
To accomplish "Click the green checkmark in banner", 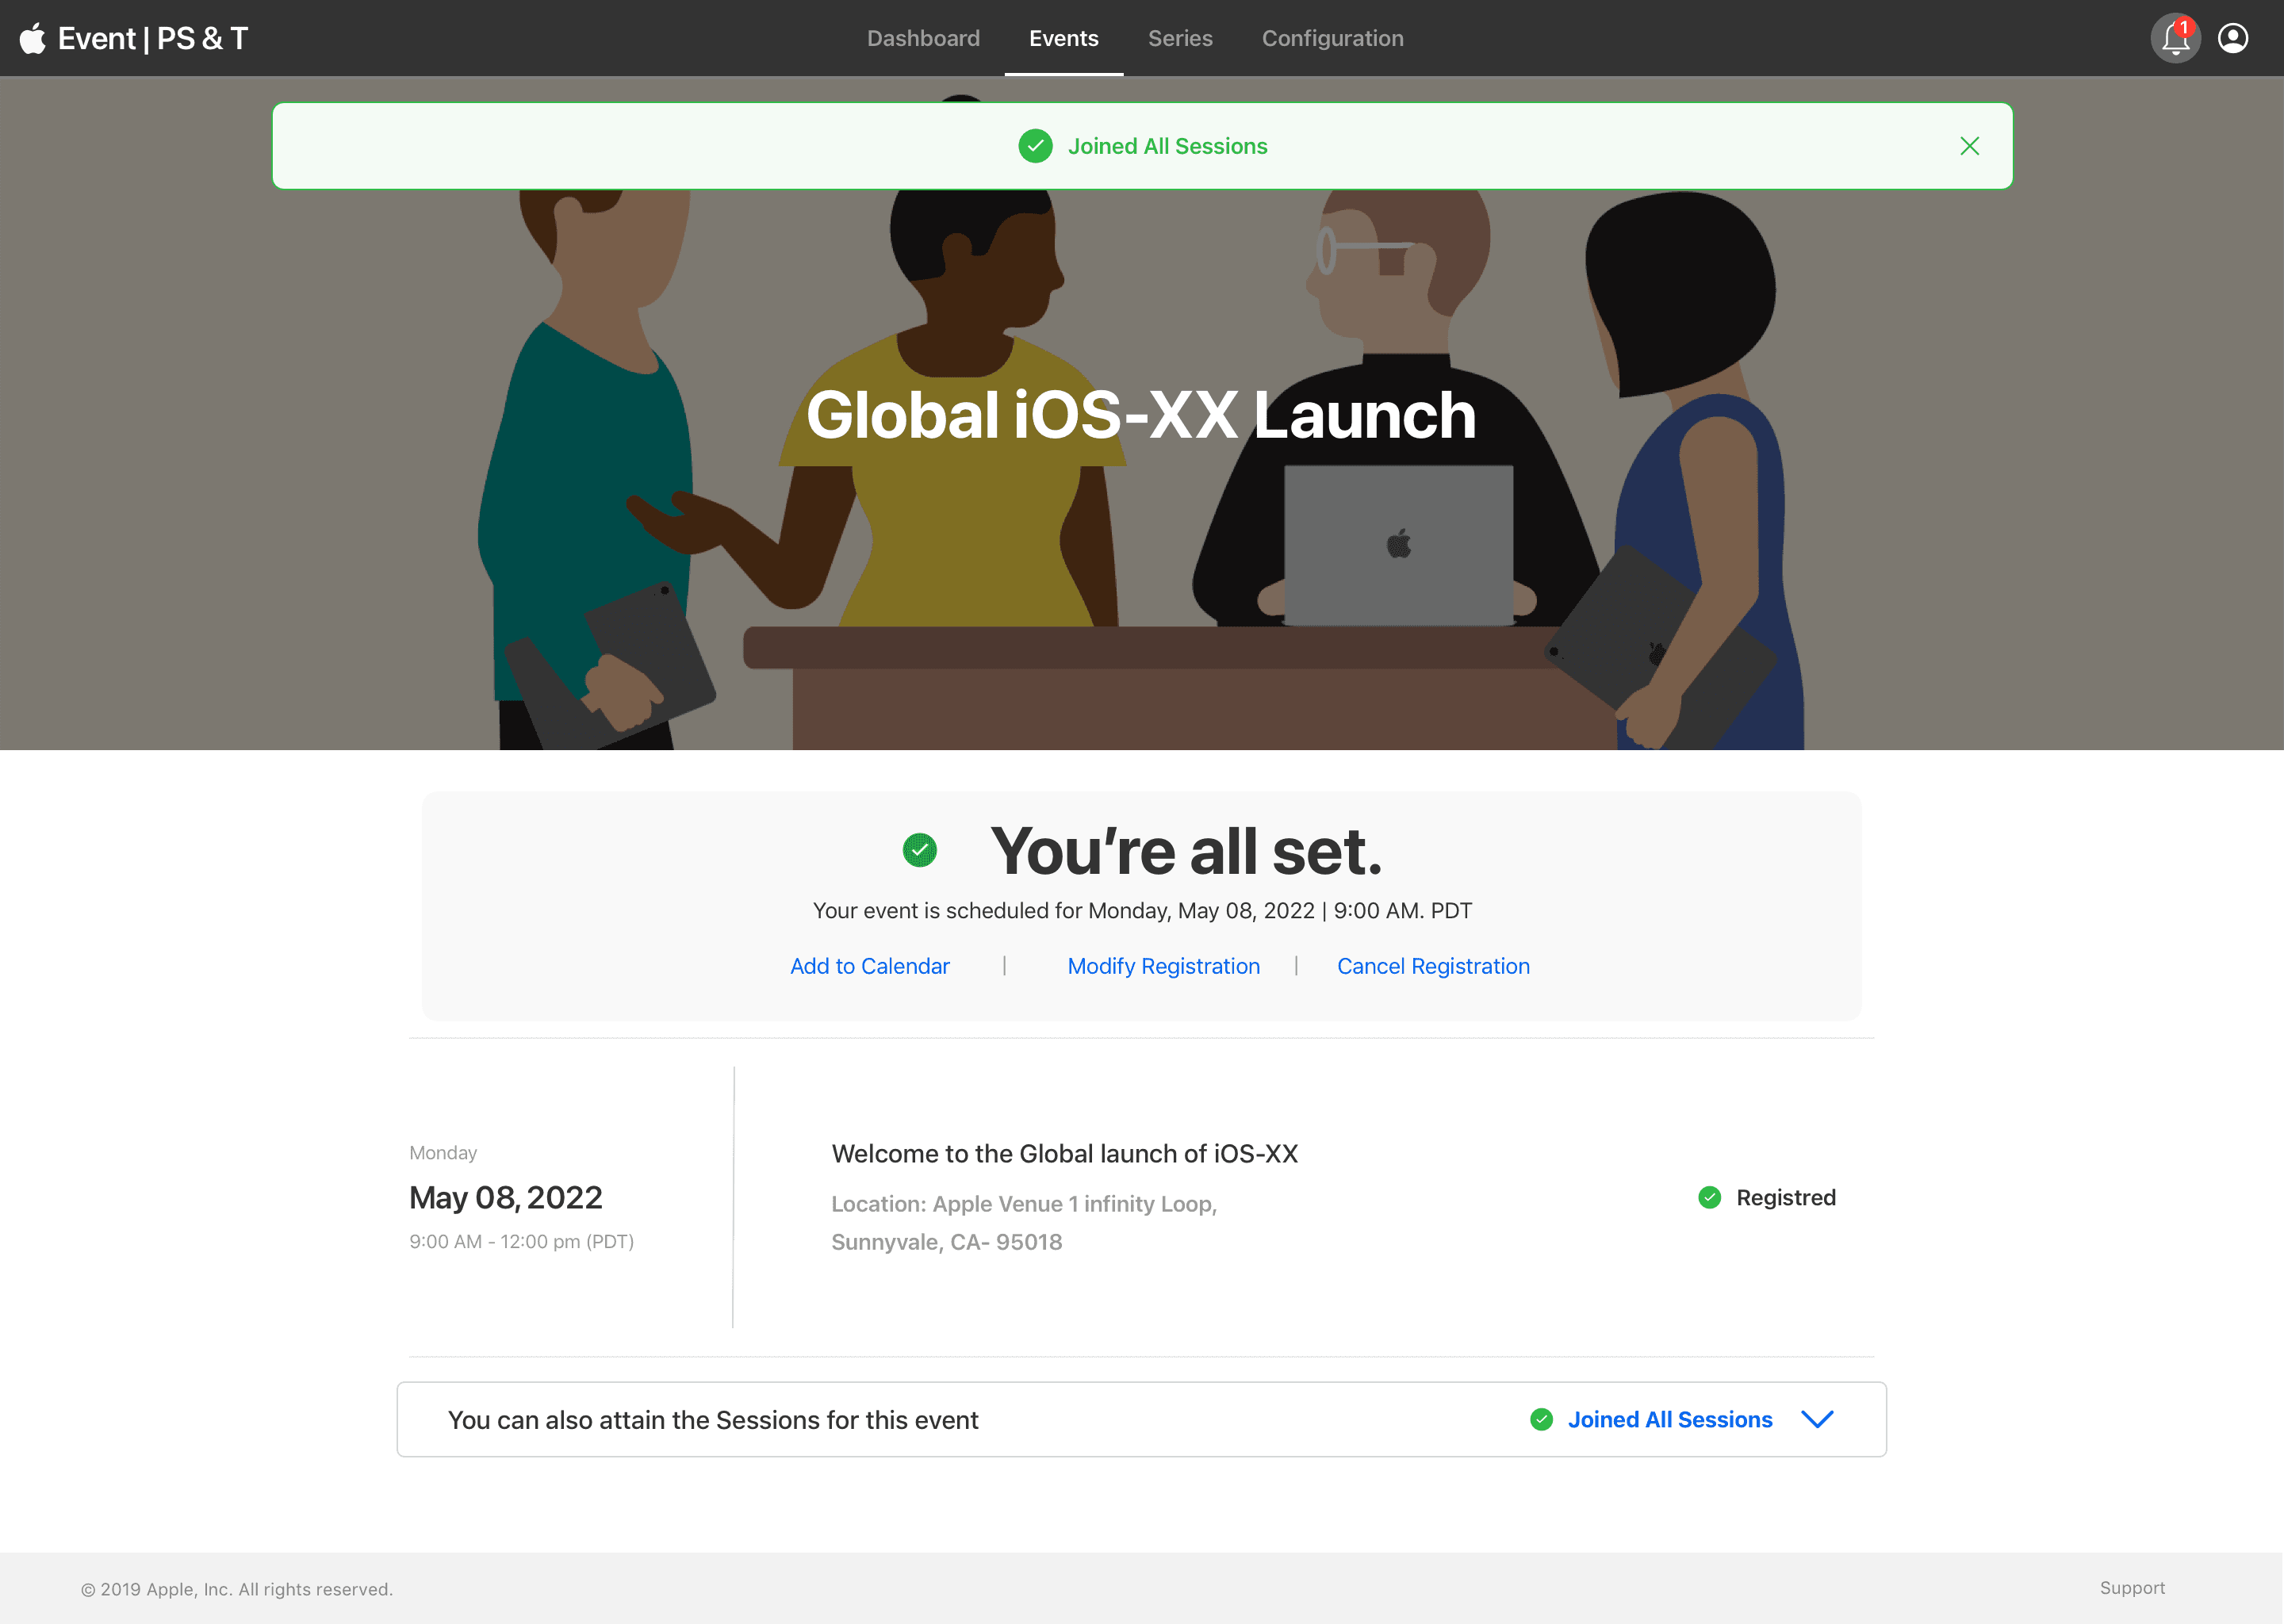I will click(1035, 146).
